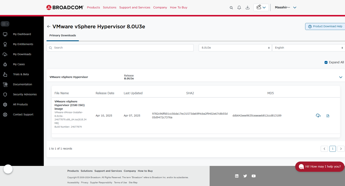Click the Security Advisories shield icon
Viewport: 345px width, 186px height.
click(5, 95)
